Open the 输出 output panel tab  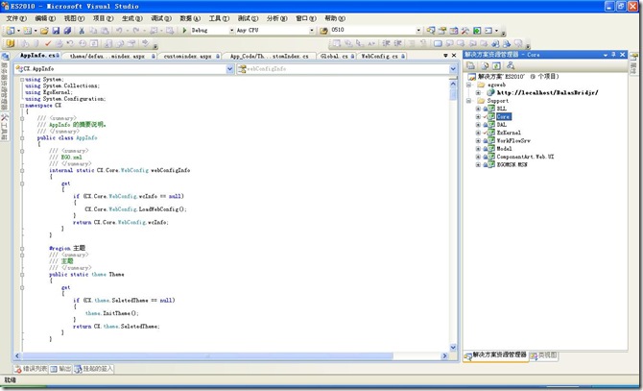click(x=60, y=368)
